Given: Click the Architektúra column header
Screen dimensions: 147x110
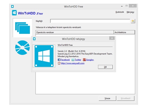Looking at the screenshot, I should pyautogui.click(x=124, y=32).
